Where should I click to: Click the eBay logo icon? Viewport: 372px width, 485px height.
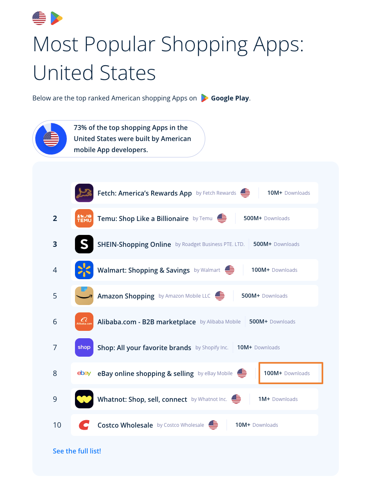coord(84,373)
